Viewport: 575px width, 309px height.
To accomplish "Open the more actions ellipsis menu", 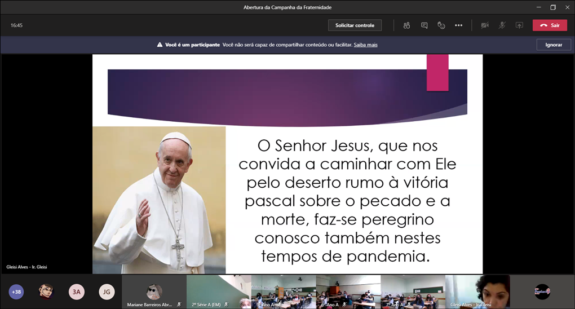I will pos(458,25).
